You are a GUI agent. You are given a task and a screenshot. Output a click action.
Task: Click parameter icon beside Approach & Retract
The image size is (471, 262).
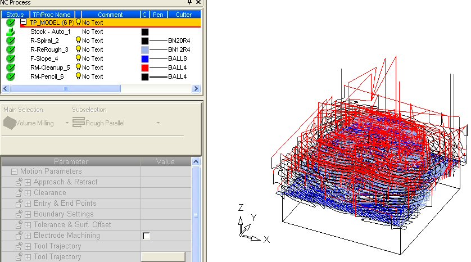coord(18,182)
